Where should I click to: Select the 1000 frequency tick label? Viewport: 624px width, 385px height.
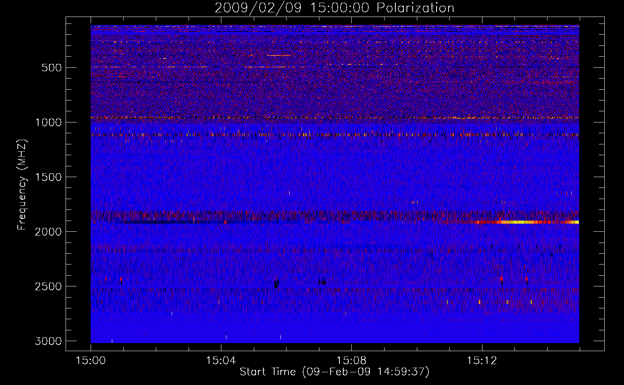[48, 122]
